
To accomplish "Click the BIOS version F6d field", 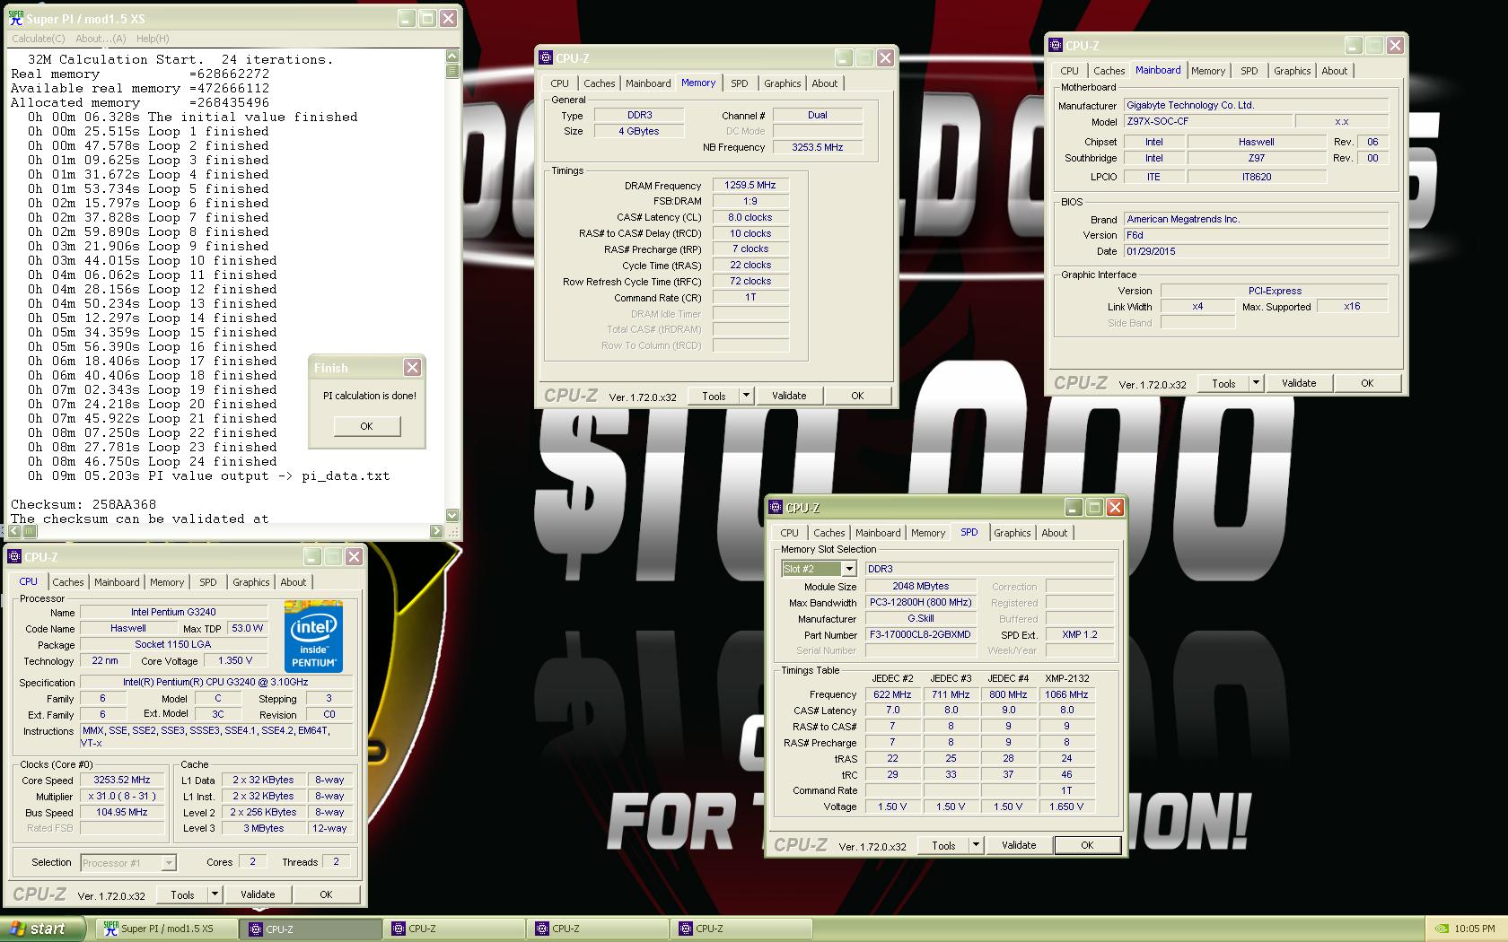I will click(1257, 235).
